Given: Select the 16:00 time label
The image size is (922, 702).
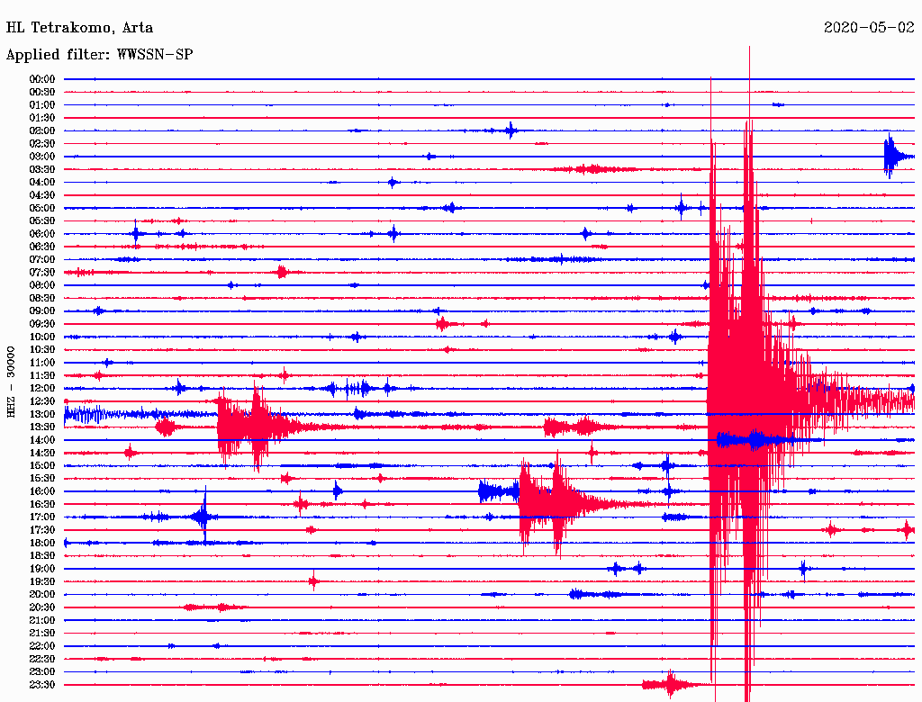Looking at the screenshot, I should (41, 492).
